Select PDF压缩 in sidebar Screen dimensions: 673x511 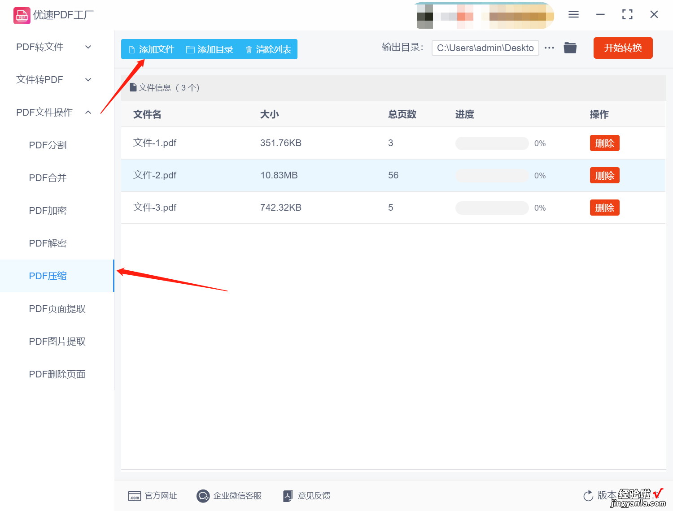pos(57,276)
